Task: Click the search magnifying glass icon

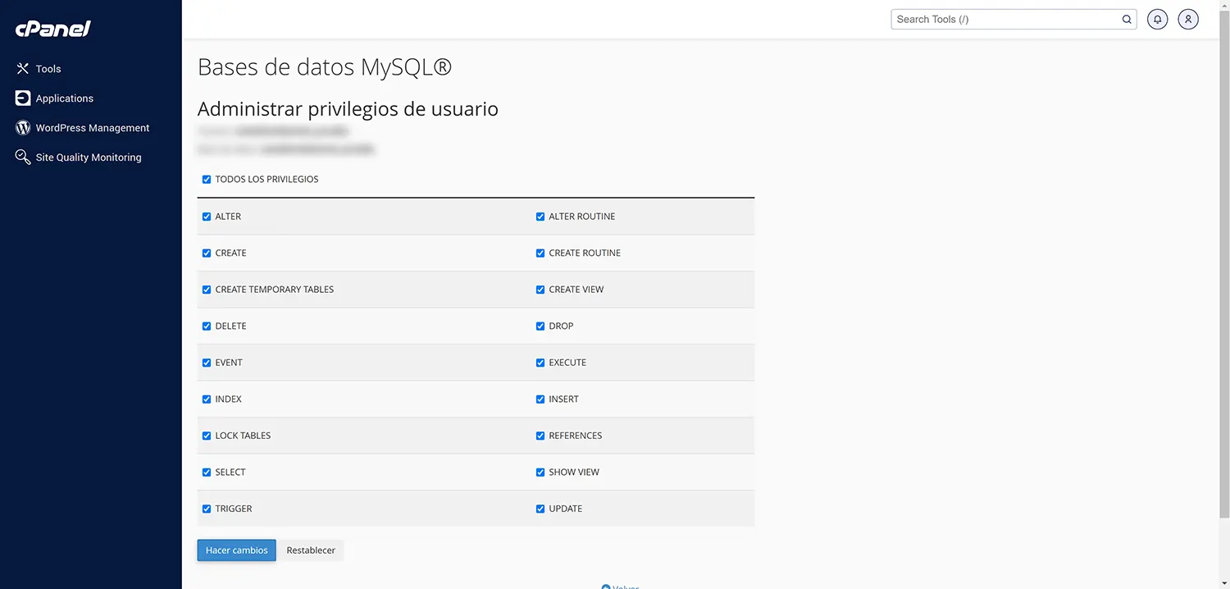Action: [1127, 19]
